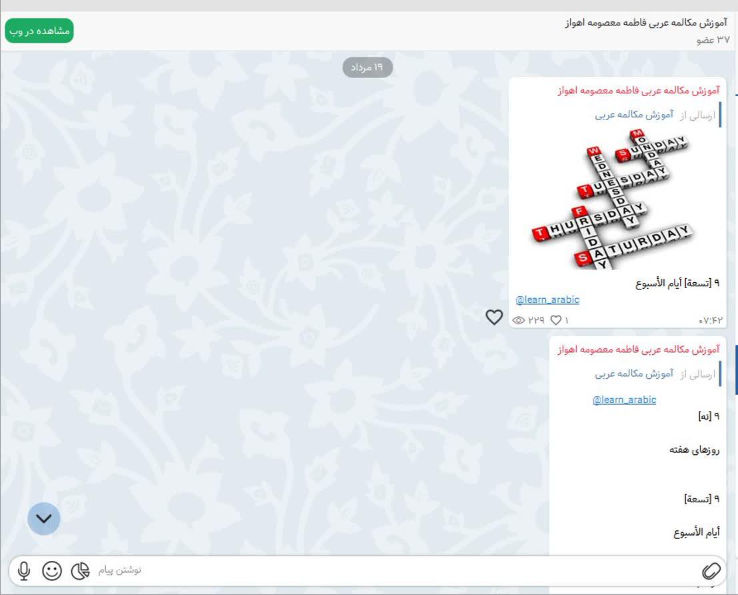Click the microphone voice message icon
738x595 pixels.
click(24, 570)
